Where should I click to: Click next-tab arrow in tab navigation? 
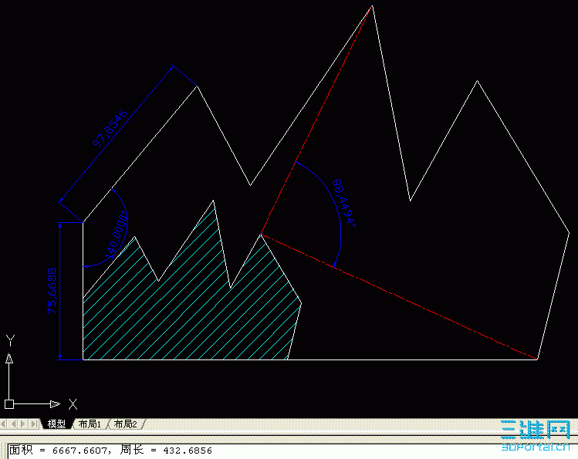(23, 424)
